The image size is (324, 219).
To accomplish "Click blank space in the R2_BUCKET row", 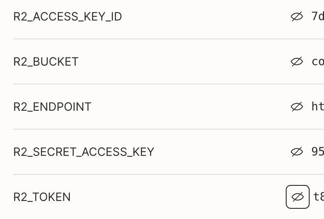I will pos(184,62).
